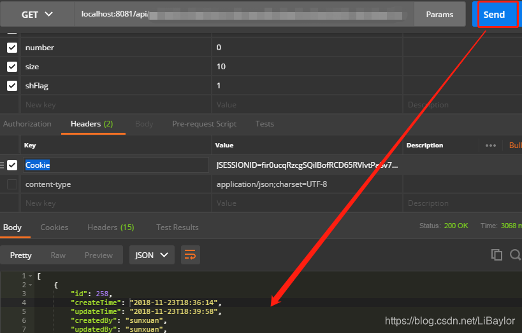Screen dimensions: 522x333
Task: Open the response Cookies tab
Action: [54, 228]
